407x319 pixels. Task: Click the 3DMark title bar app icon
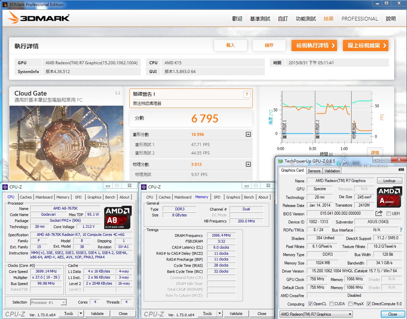tap(5, 4)
